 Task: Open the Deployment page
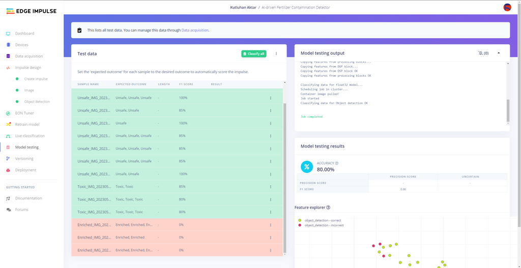coord(25,170)
